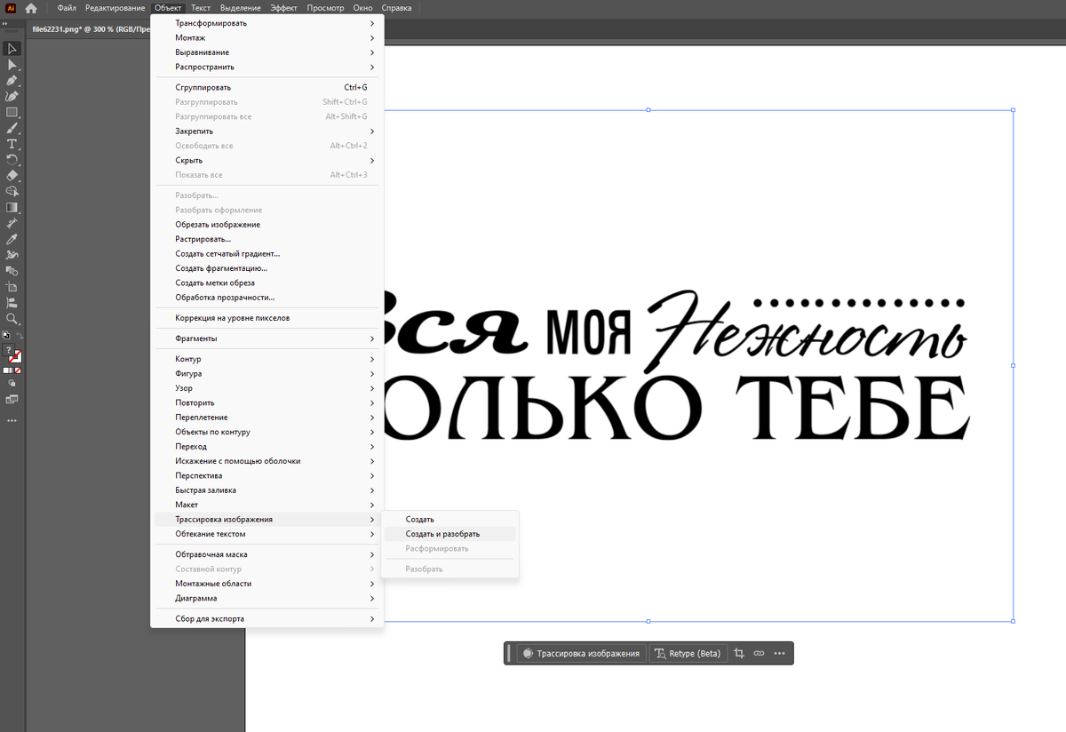Screen dimensions: 1066x732
Task: Choose Растрировать… menu entry
Action: pyautogui.click(x=267, y=239)
